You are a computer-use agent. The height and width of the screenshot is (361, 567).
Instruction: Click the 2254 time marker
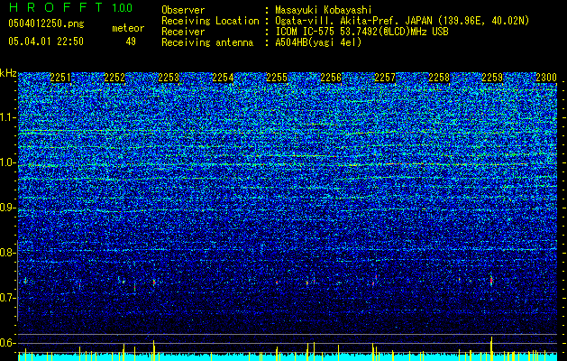coord(223,78)
